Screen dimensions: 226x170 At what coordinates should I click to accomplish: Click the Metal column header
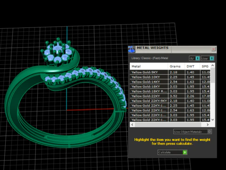point(149,66)
